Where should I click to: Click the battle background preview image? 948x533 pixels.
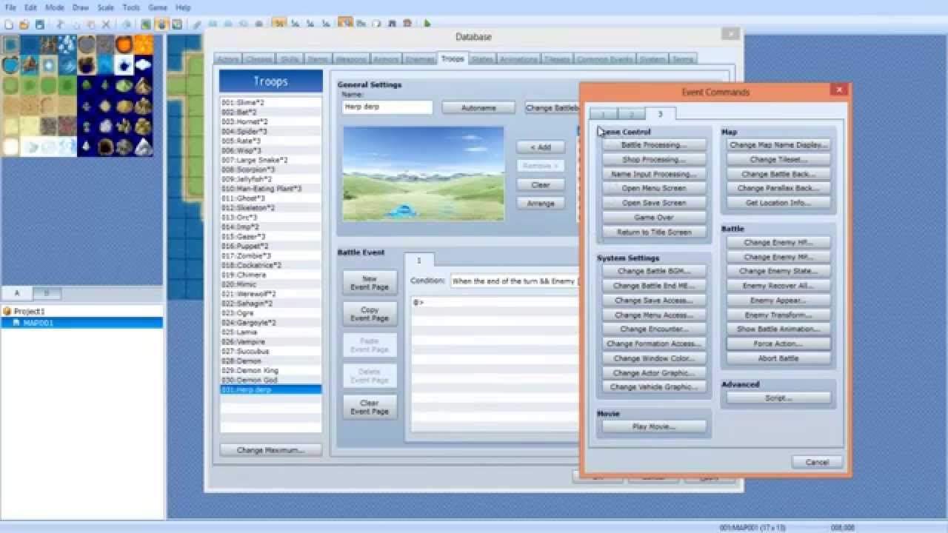click(x=424, y=173)
